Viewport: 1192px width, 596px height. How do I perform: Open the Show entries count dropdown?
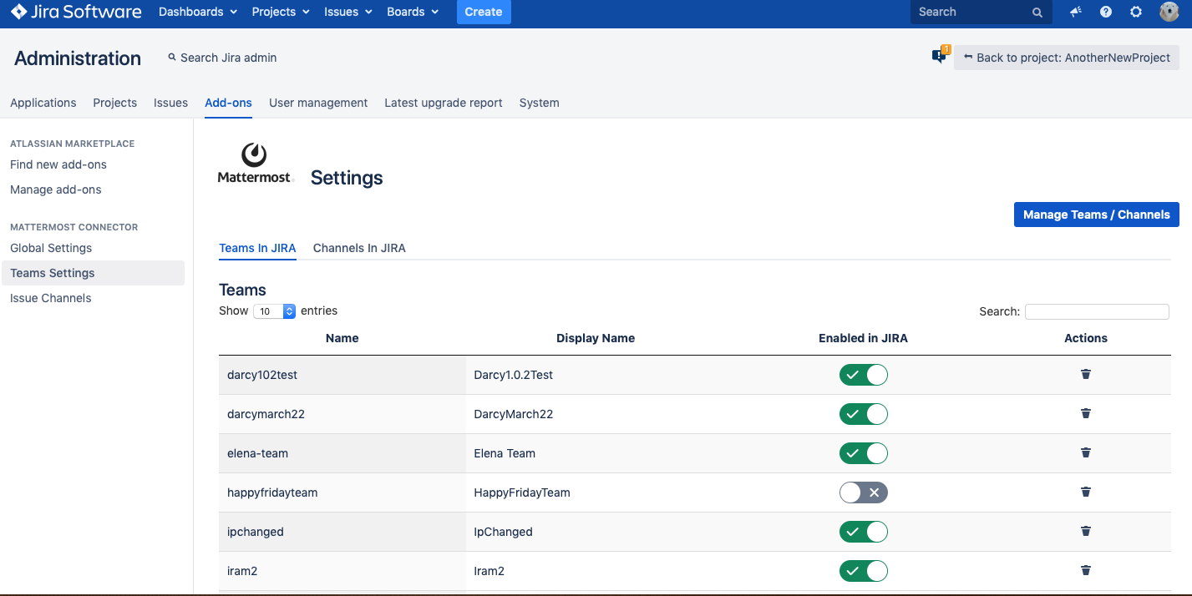coord(275,311)
